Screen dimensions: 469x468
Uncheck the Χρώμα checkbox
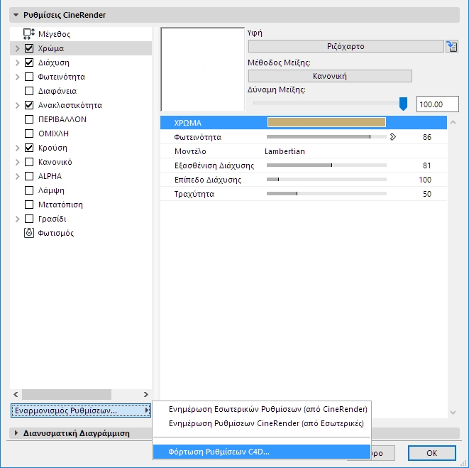click(29, 48)
